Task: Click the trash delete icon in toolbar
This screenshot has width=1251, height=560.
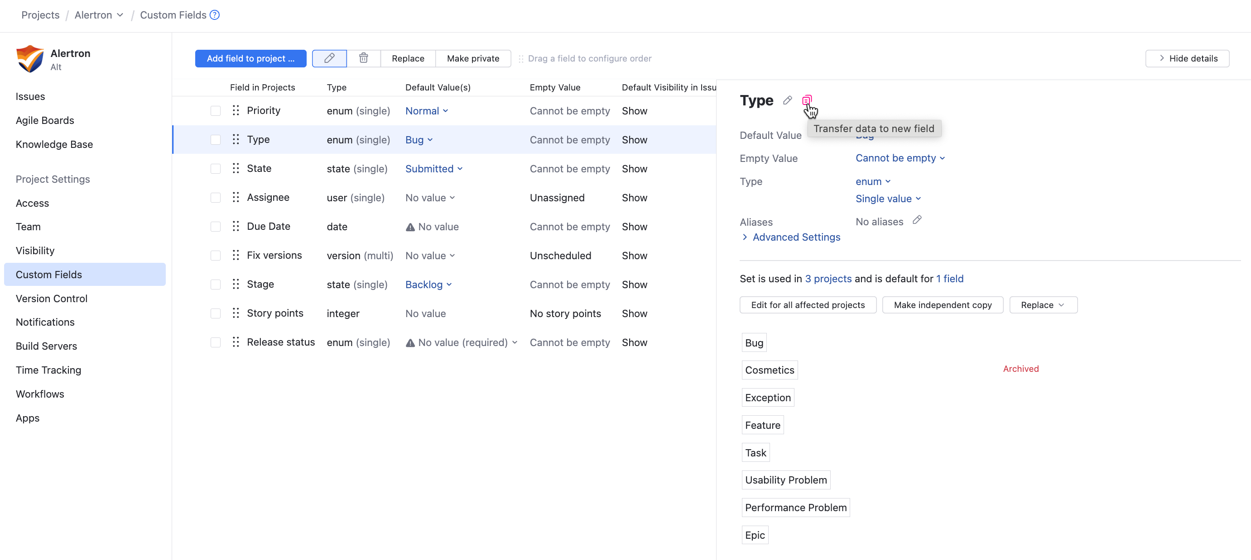Action: (363, 58)
